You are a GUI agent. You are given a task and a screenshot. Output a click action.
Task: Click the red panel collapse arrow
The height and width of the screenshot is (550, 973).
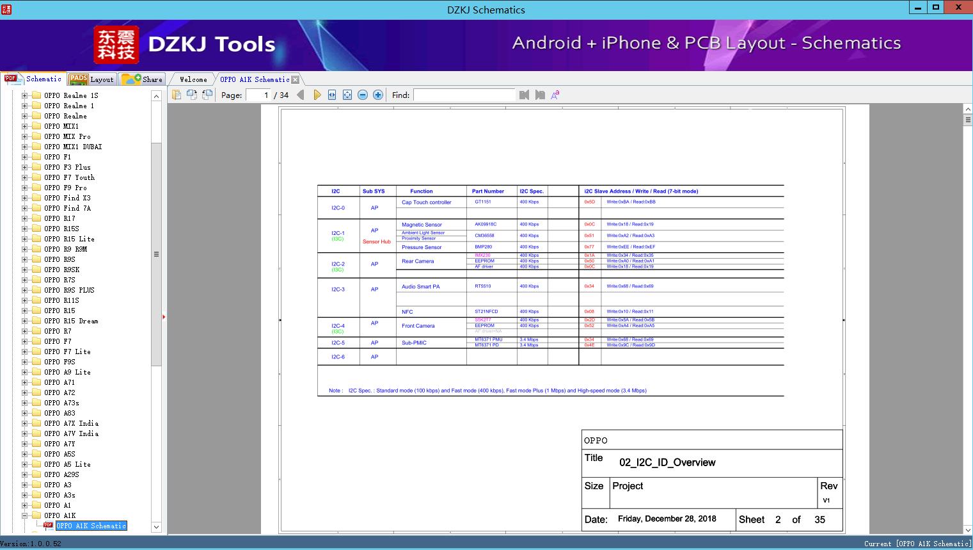tap(164, 316)
